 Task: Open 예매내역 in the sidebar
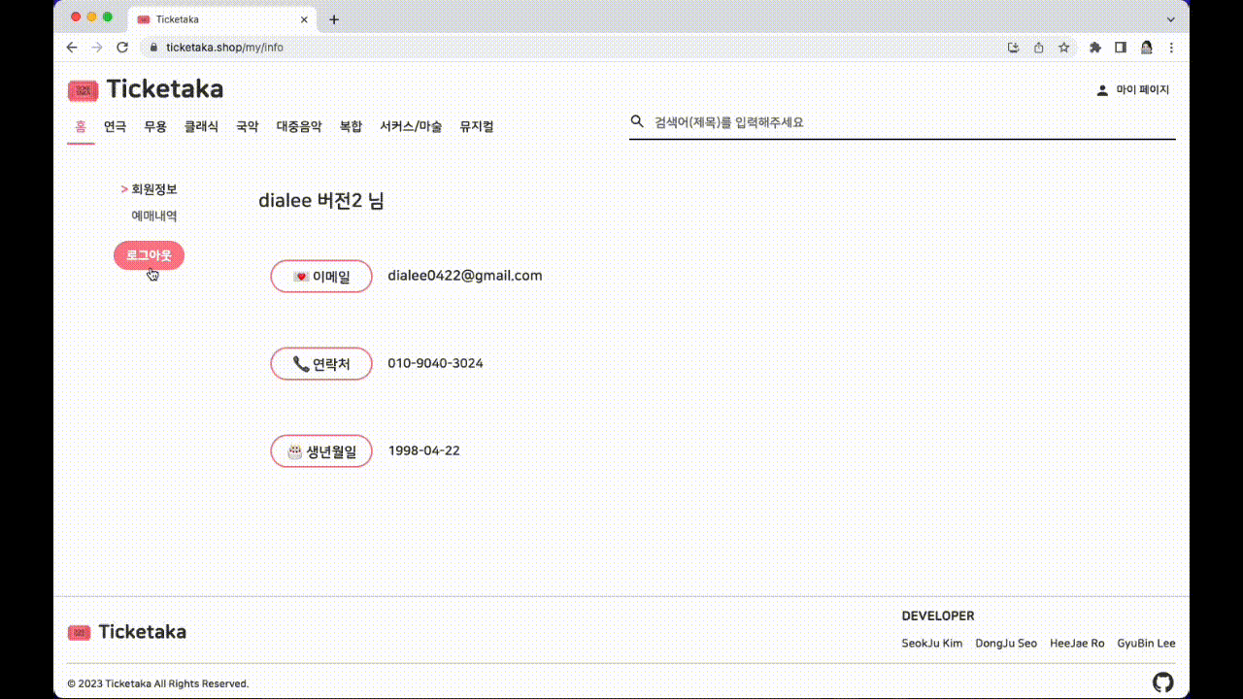pos(154,216)
